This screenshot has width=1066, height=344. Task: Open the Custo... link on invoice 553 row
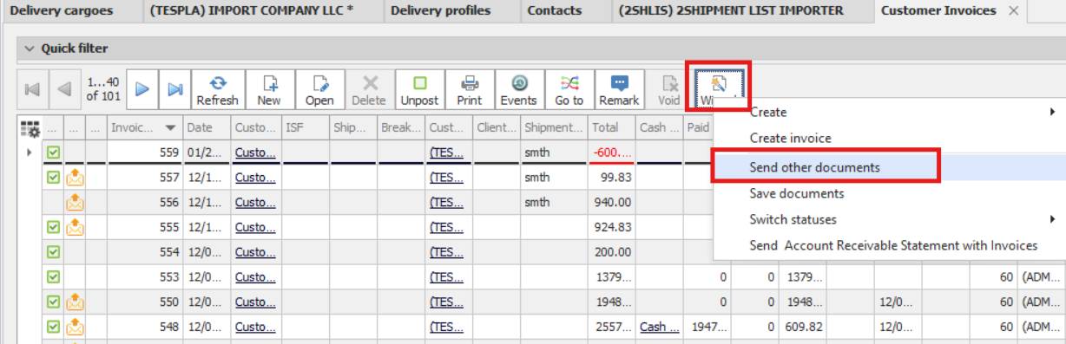pyautogui.click(x=255, y=277)
